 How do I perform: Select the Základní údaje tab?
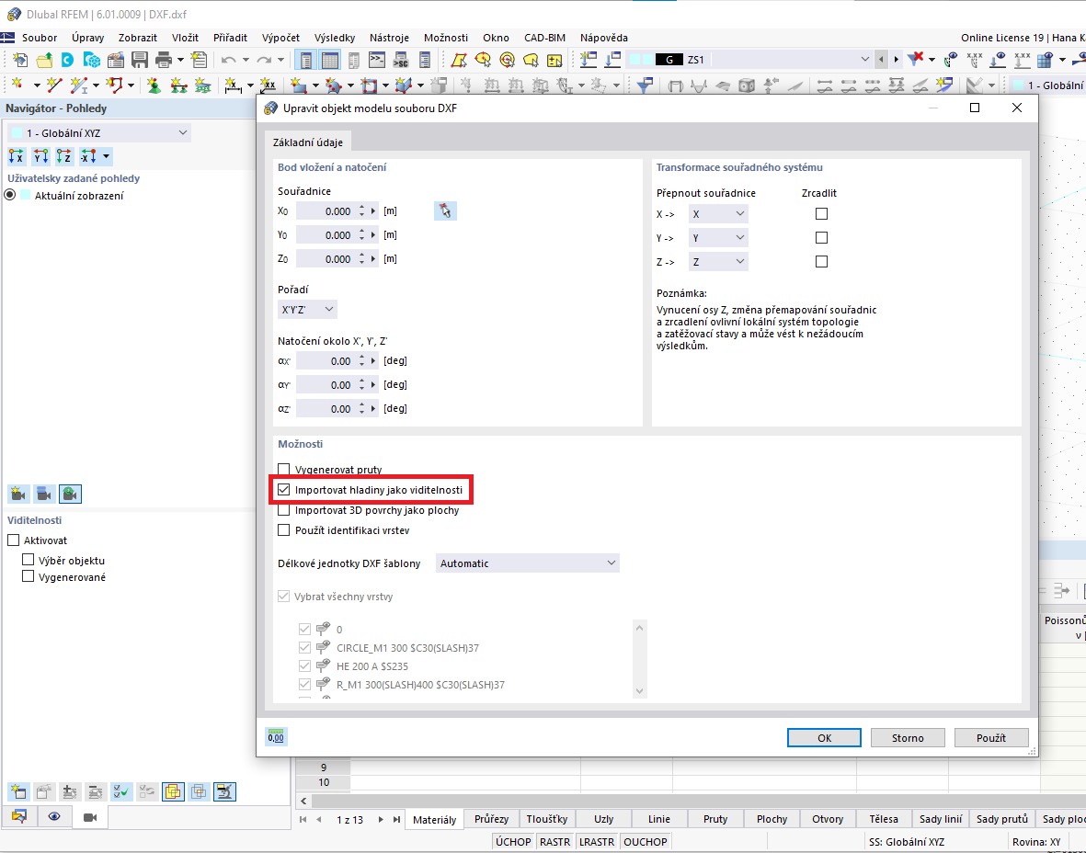point(307,142)
